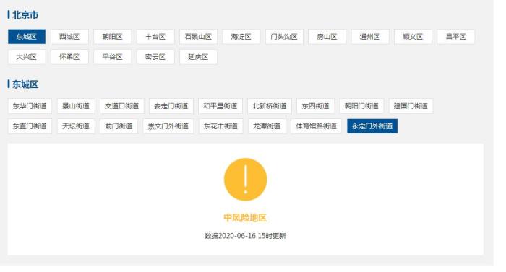Select highlighted 永定门外街道 subdistrict
Screen dimensions: 506x272
point(372,126)
